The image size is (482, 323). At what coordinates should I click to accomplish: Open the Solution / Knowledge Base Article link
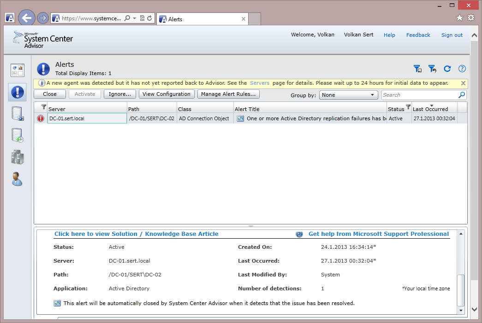(x=137, y=234)
